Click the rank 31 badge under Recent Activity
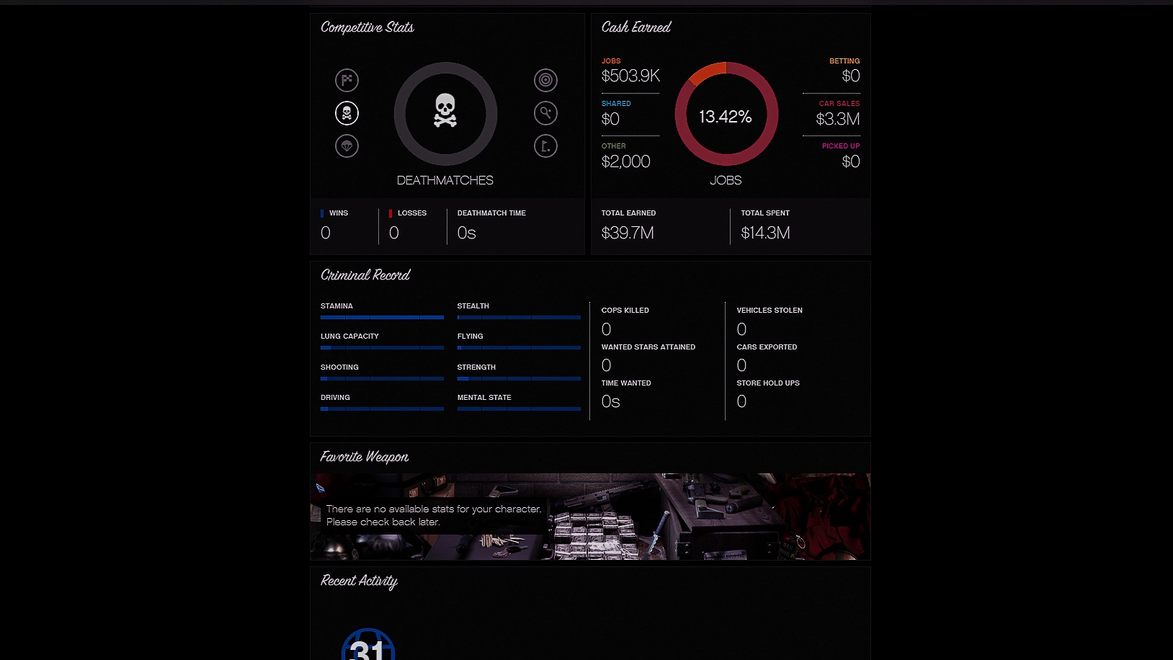The image size is (1173, 660). click(x=368, y=644)
